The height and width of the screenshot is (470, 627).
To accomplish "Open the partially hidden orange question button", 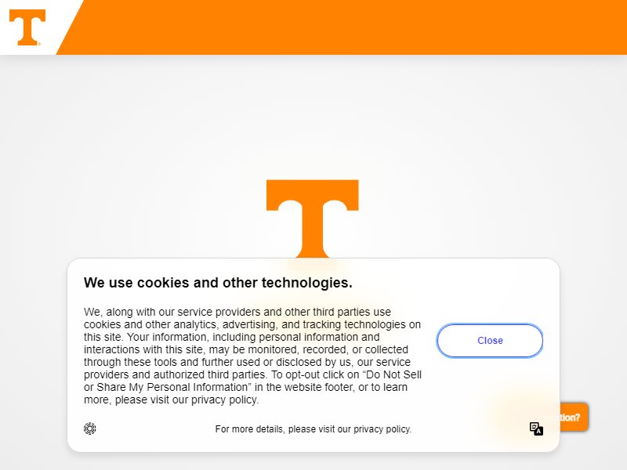I will (x=574, y=418).
